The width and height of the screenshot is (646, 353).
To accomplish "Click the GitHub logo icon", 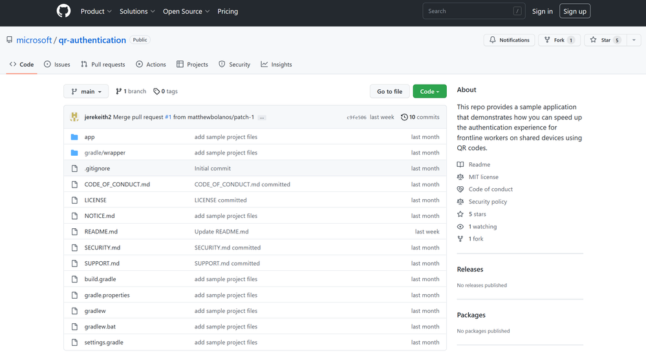I will click(x=63, y=11).
